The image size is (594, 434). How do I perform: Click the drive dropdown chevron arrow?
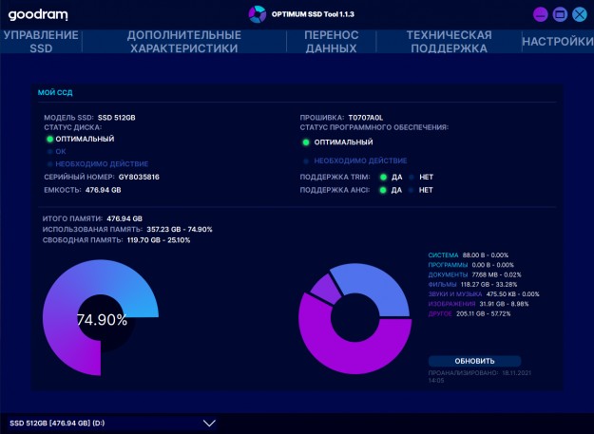[210, 423]
